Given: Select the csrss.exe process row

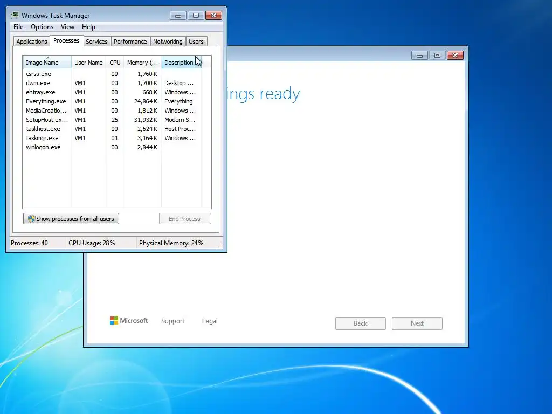Looking at the screenshot, I should click(112, 74).
